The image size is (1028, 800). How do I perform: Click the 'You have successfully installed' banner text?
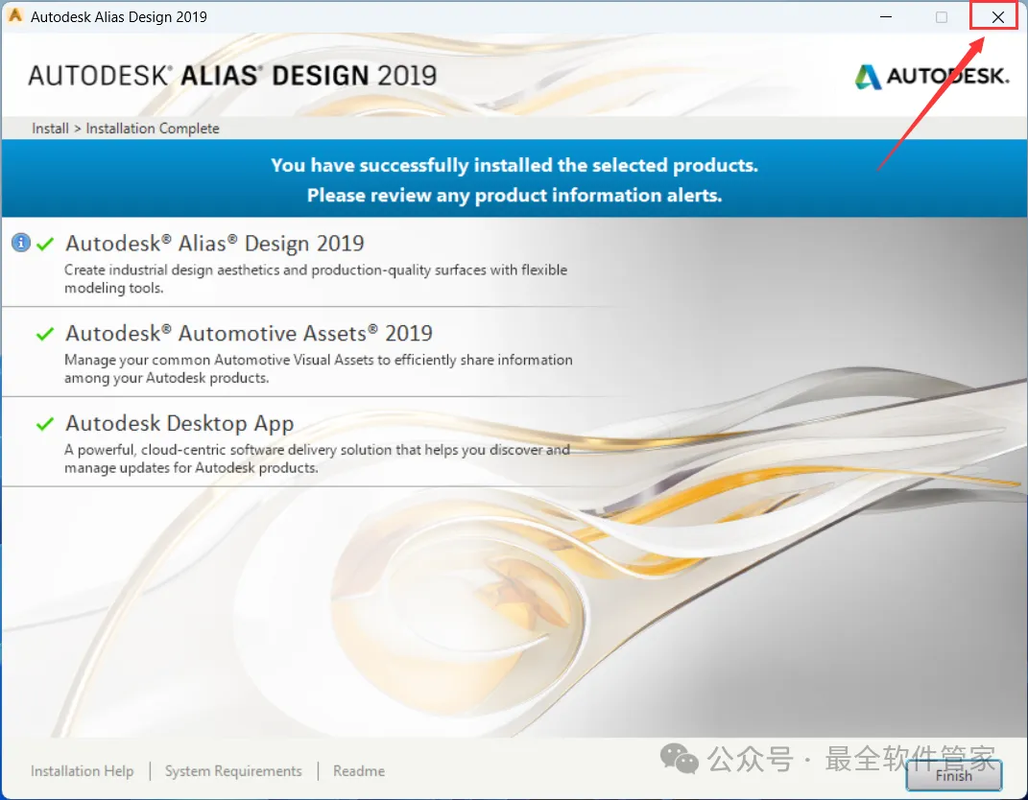[514, 165]
